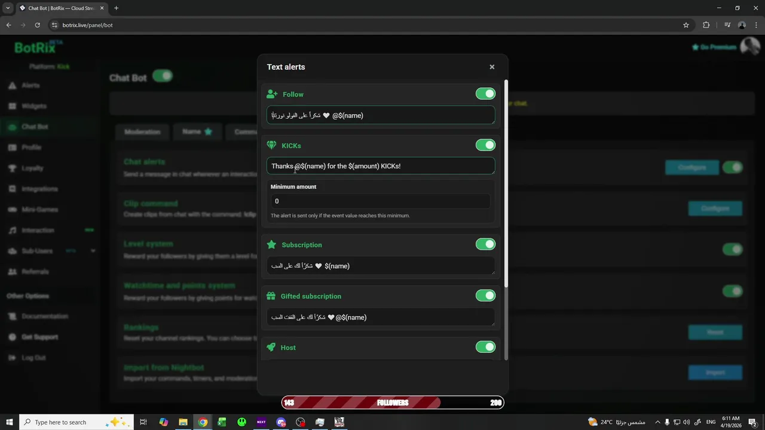Screen dimensions: 765x430
Task: Click the Minimum amount input
Action: (x=381, y=201)
